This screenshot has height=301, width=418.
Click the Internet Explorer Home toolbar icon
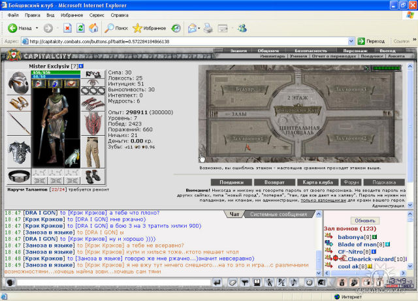93,28
